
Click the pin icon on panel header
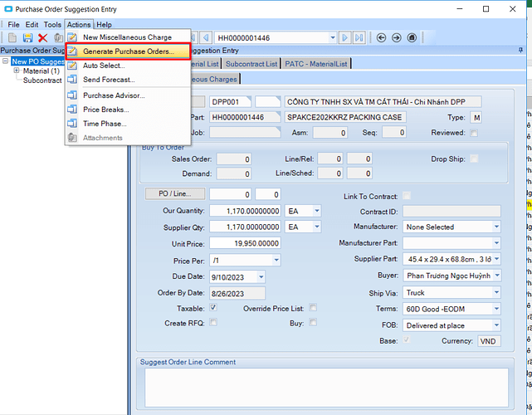520,51
